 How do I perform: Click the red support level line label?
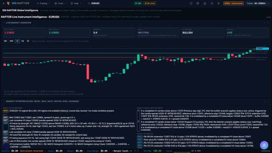coord(262,57)
